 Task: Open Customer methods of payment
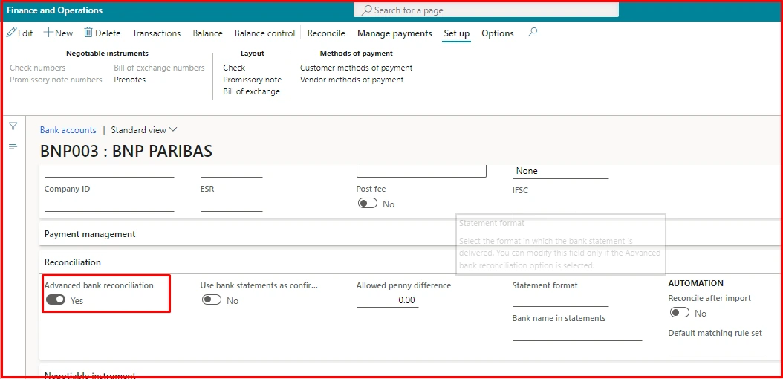click(356, 68)
